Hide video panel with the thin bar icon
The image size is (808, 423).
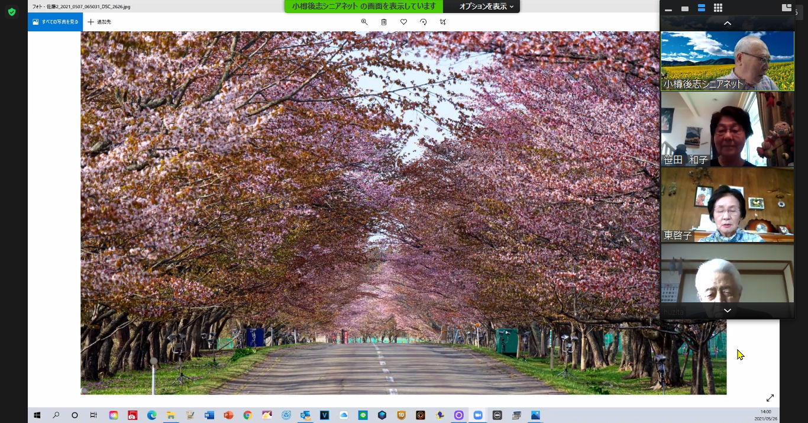tap(668, 9)
